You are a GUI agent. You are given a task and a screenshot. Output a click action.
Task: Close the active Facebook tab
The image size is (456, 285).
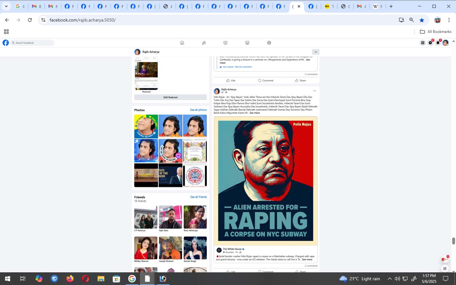[299, 6]
